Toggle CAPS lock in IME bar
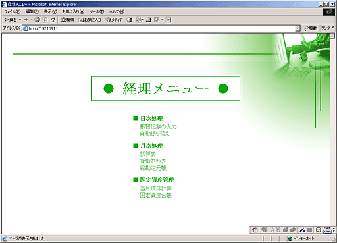Viewport: 337px width, 243px height. [x=327, y=229]
